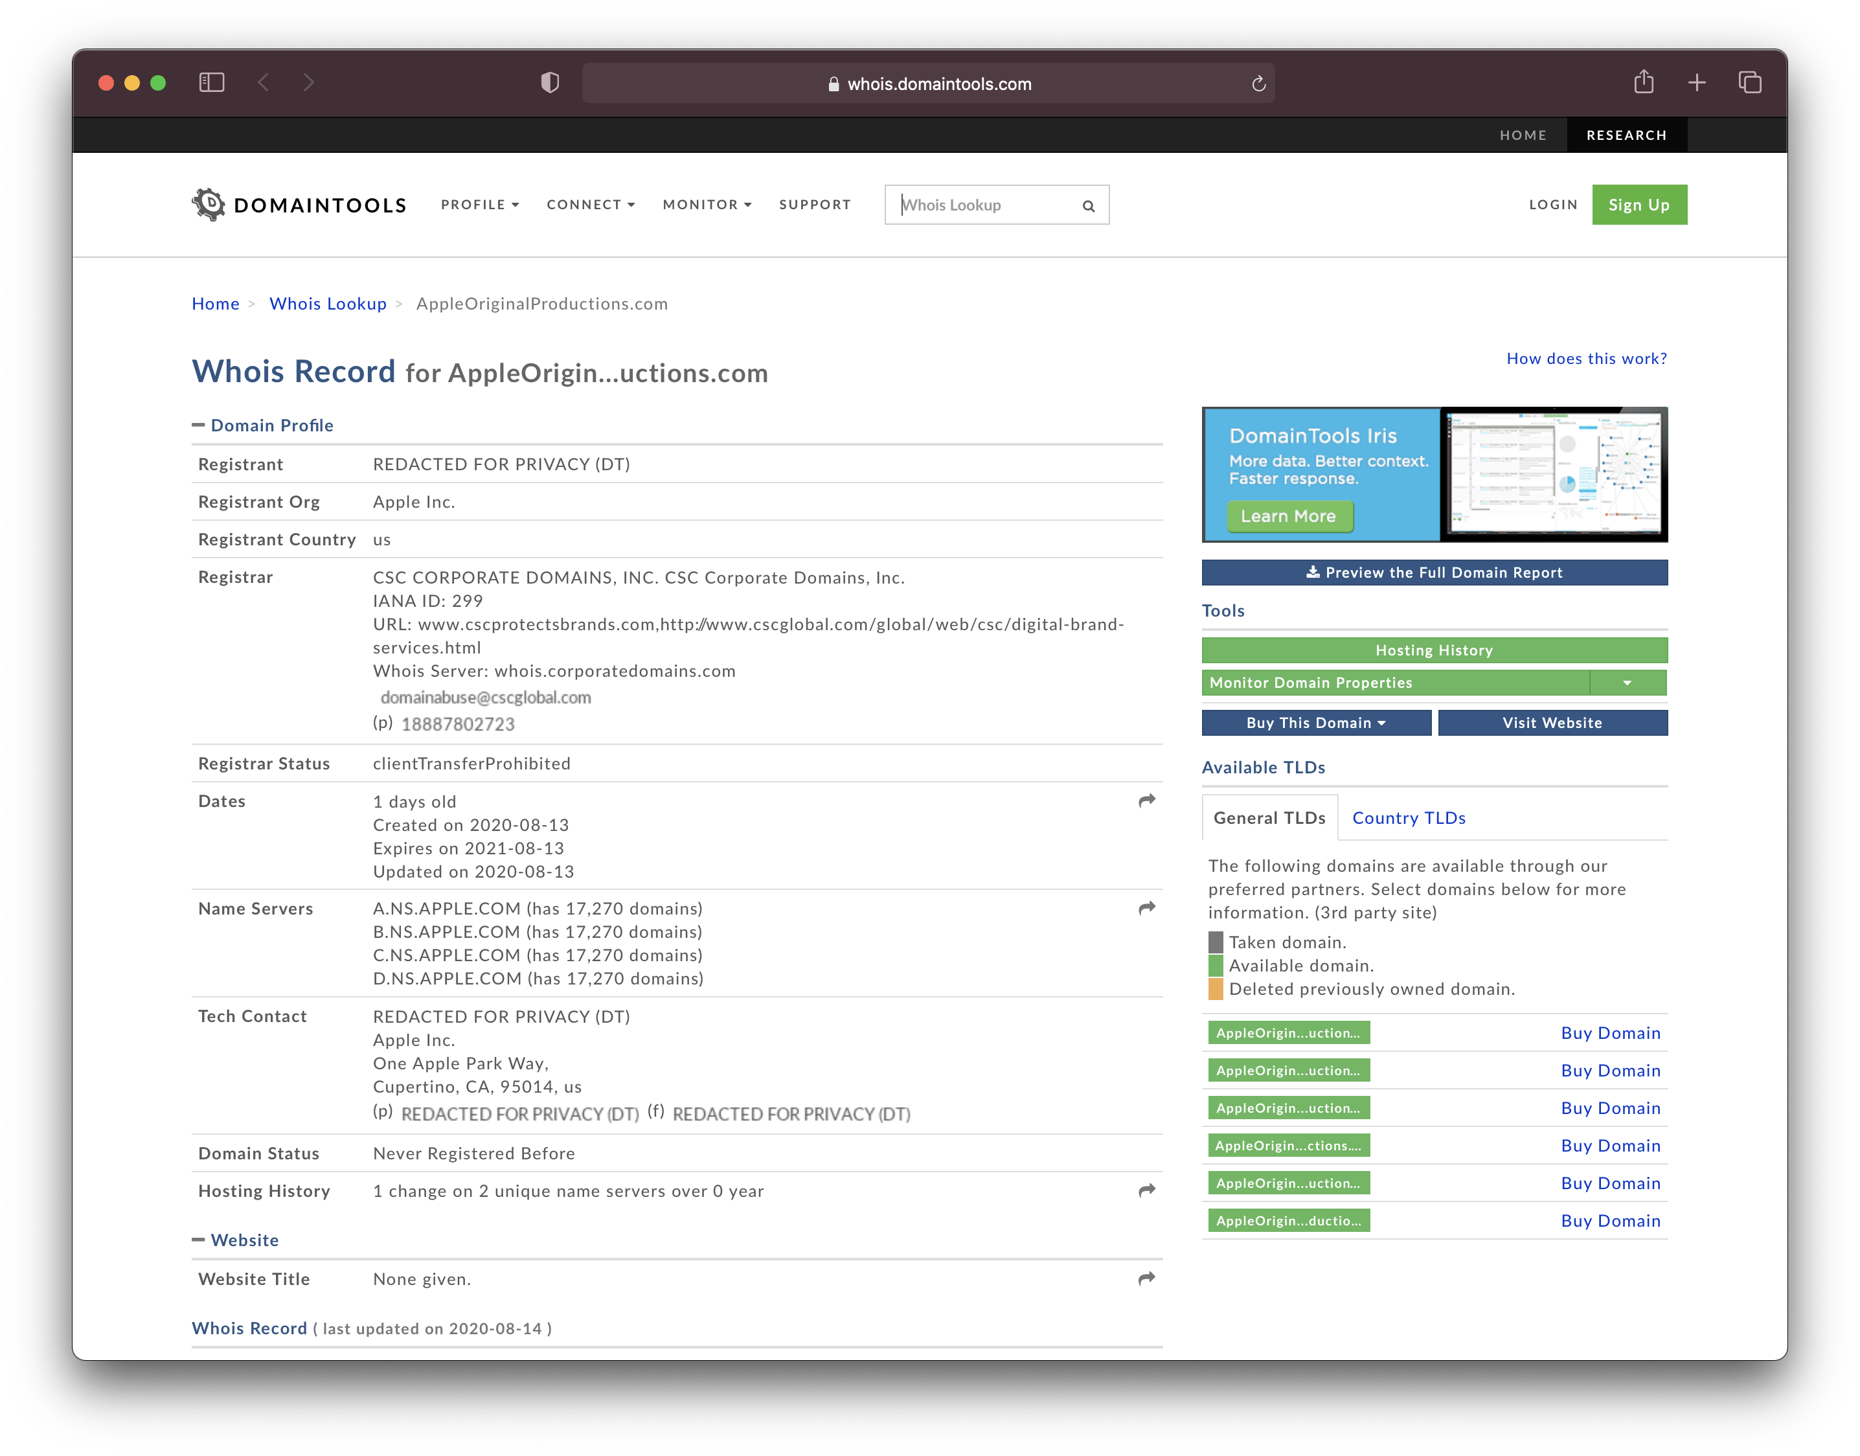Image resolution: width=1860 pixels, height=1456 pixels.
Task: Click the registrar phone 18887802723
Action: [x=458, y=725]
